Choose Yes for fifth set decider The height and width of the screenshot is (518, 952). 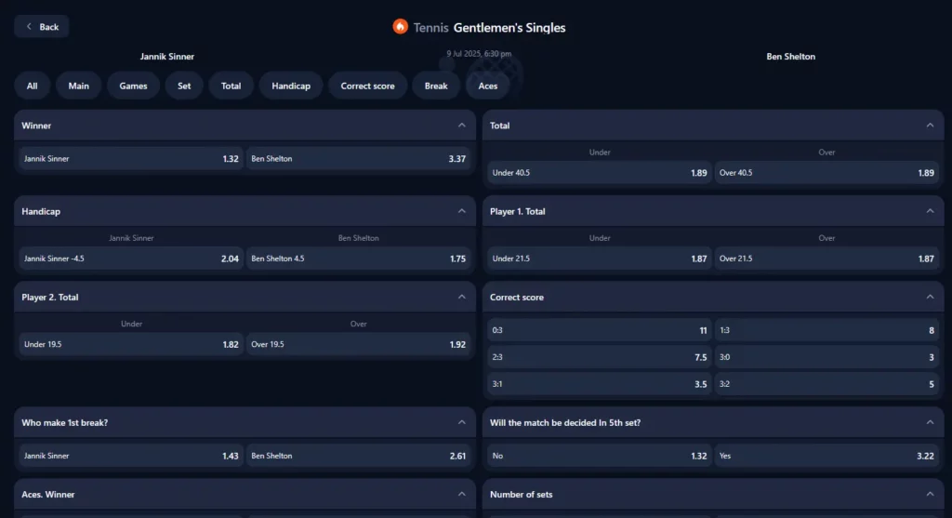pos(826,457)
